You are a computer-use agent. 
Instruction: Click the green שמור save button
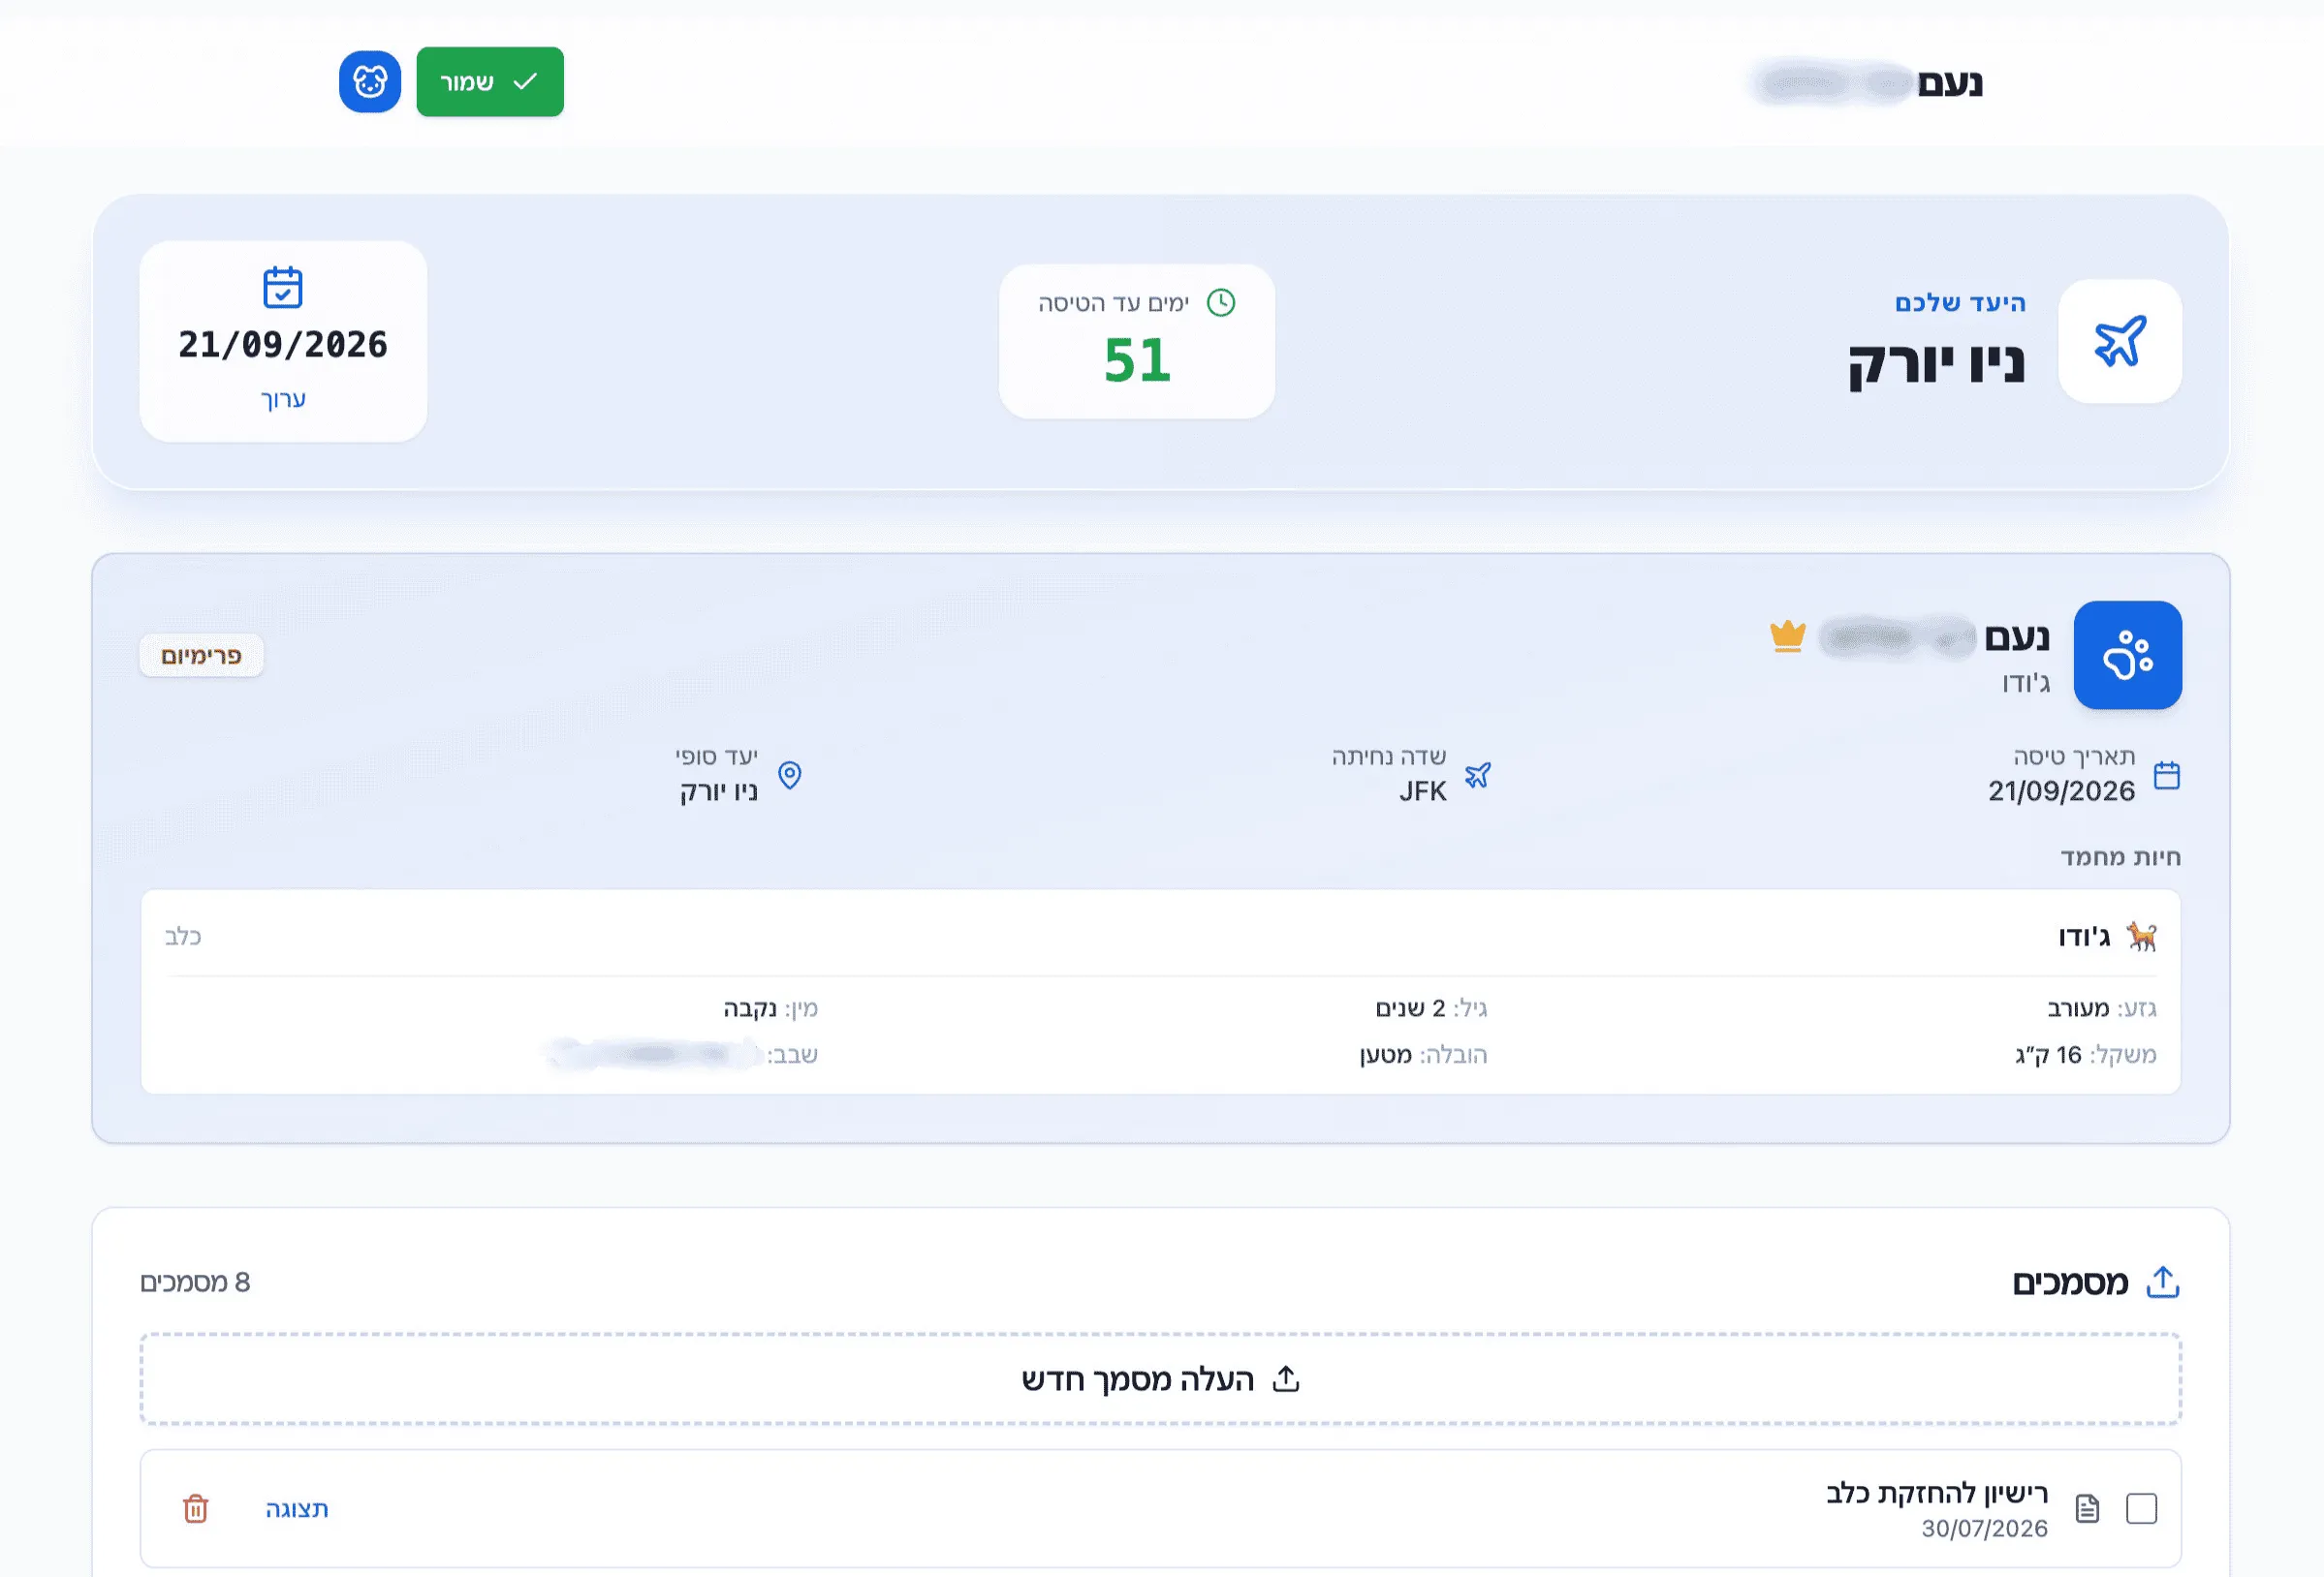coord(490,82)
